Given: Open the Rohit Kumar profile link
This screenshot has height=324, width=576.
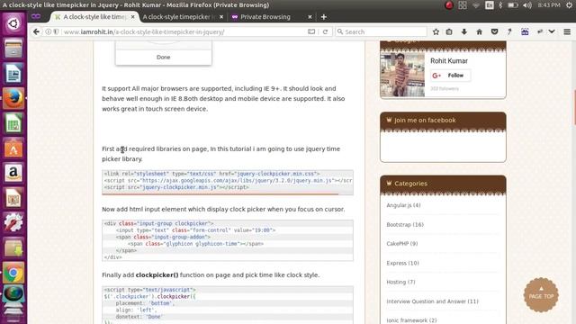Looking at the screenshot, I should (x=449, y=61).
